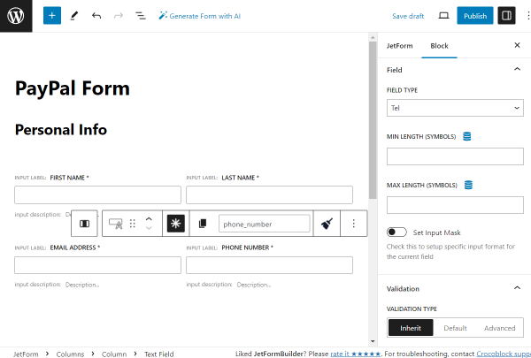Click the Min Length preset database icon
The width and height of the screenshot is (531, 358).
pyautogui.click(x=467, y=136)
